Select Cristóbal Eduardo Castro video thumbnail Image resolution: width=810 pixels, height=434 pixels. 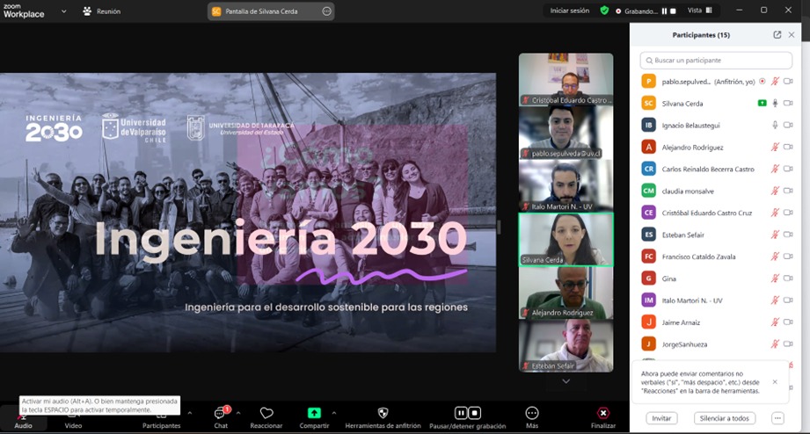pyautogui.click(x=566, y=79)
